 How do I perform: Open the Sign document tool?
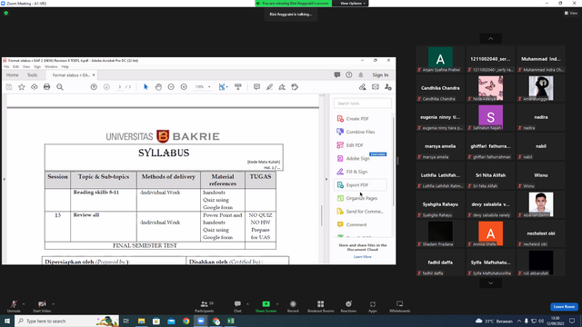tap(282, 87)
